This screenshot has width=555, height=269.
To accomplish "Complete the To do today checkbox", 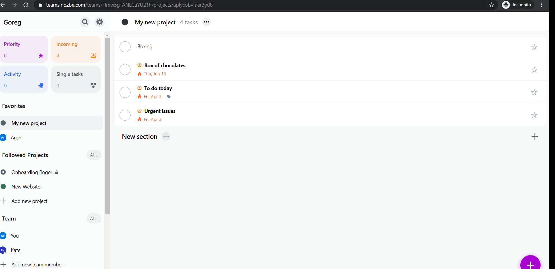I will 125,92.
